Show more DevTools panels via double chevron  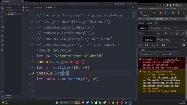(x=154, y=13)
